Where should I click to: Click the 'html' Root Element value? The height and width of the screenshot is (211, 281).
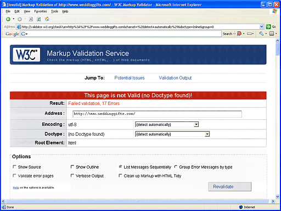[x=72, y=143]
